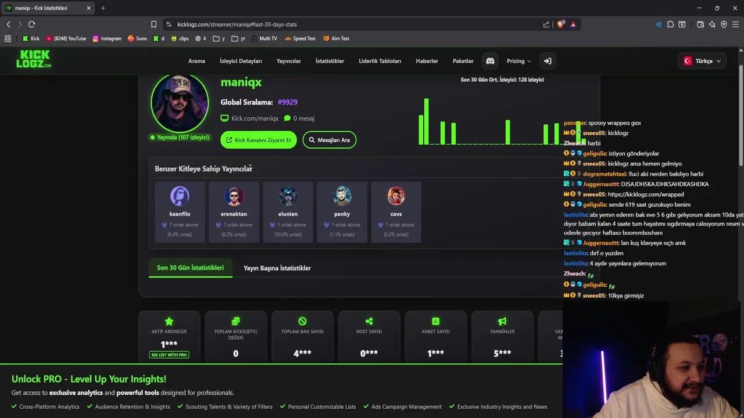Click the Host Sayısı share icon

(x=369, y=321)
